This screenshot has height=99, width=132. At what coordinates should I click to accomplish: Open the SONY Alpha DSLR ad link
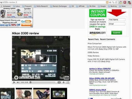point(98,90)
